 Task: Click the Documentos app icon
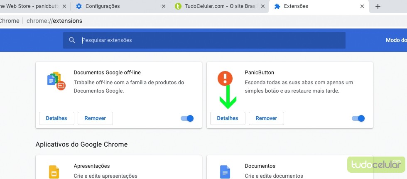[225, 172]
